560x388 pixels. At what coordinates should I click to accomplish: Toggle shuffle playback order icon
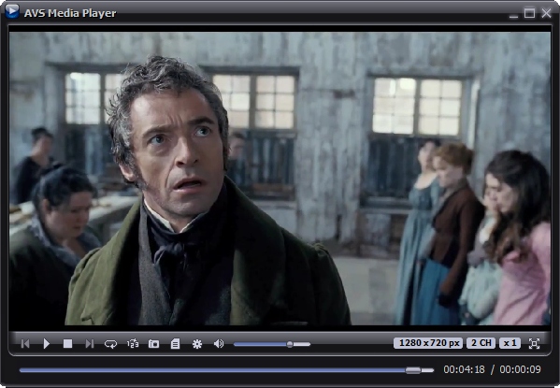(x=133, y=344)
